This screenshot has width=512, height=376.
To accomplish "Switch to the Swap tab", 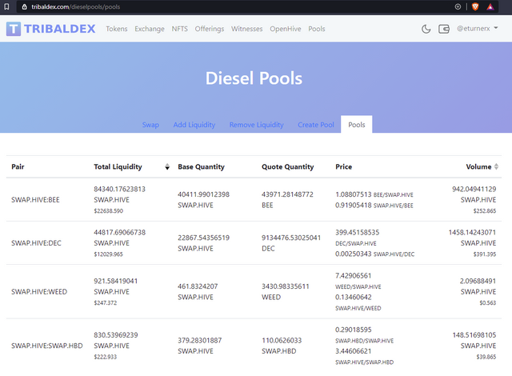I will coord(150,125).
